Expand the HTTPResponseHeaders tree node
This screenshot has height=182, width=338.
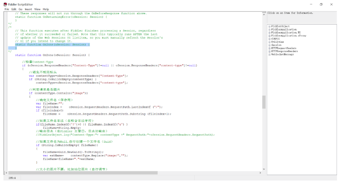tap(270, 52)
